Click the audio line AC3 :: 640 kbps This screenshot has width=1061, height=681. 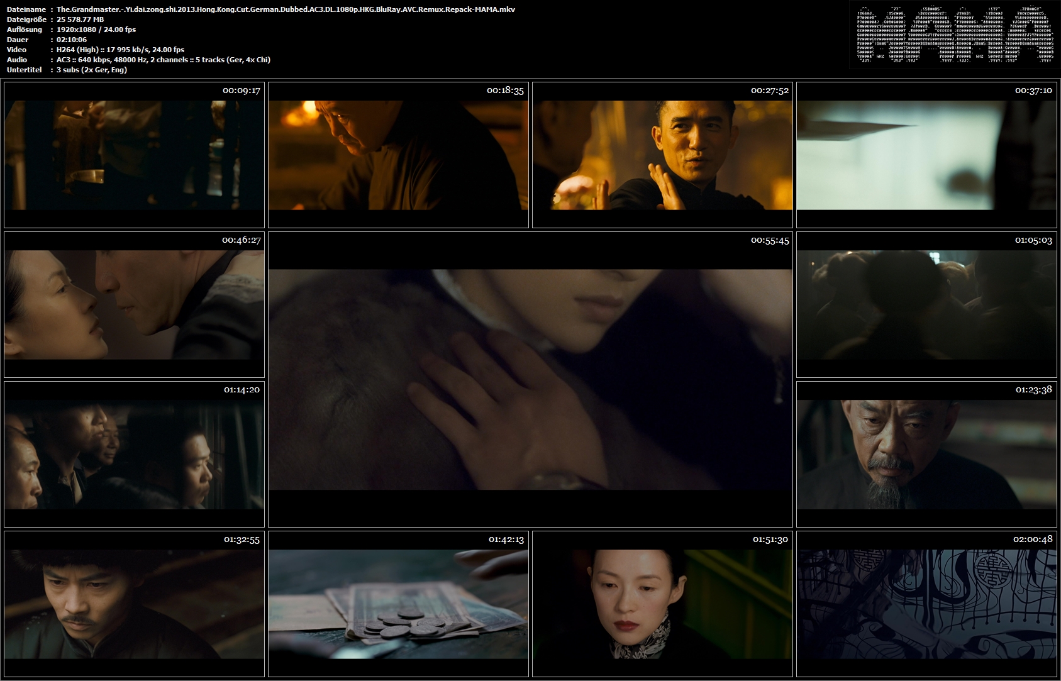pos(164,60)
